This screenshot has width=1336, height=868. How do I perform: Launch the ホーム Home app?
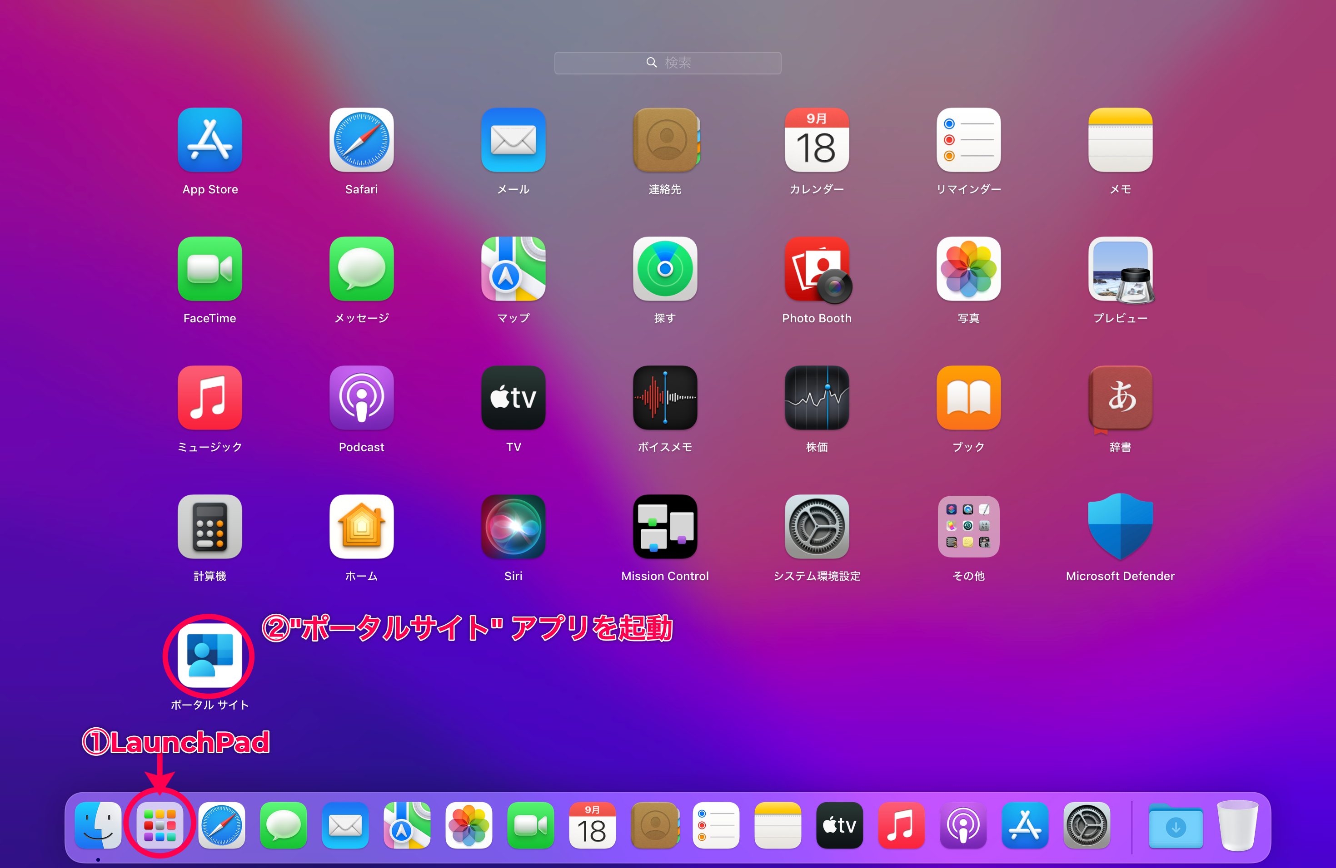click(x=361, y=527)
